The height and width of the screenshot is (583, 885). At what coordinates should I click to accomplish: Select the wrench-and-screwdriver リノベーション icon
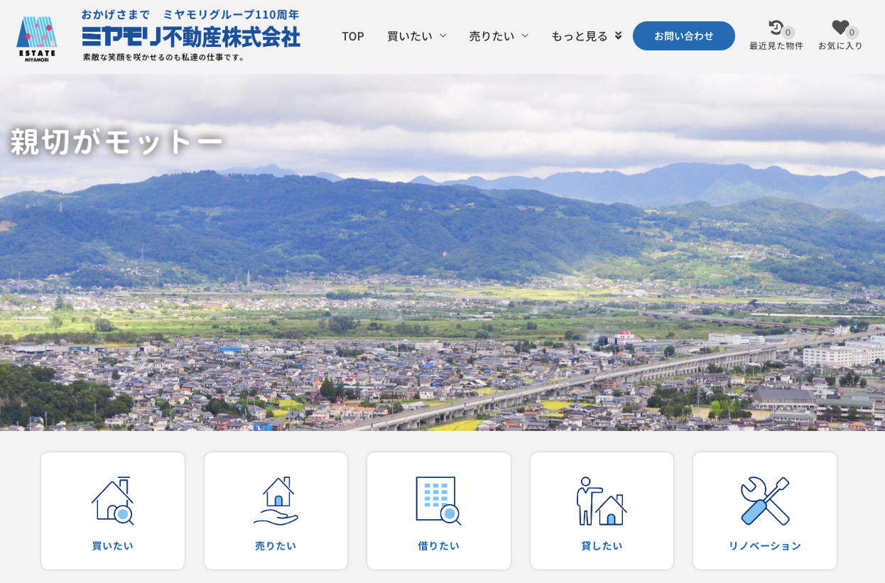coord(765,501)
